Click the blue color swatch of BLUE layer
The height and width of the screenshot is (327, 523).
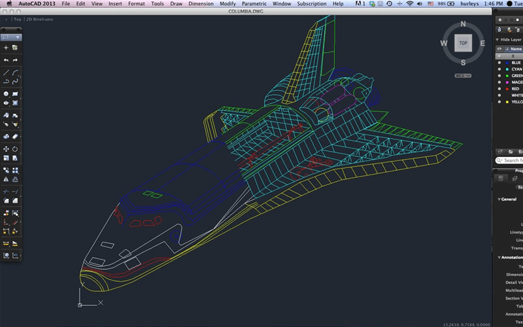(507, 63)
